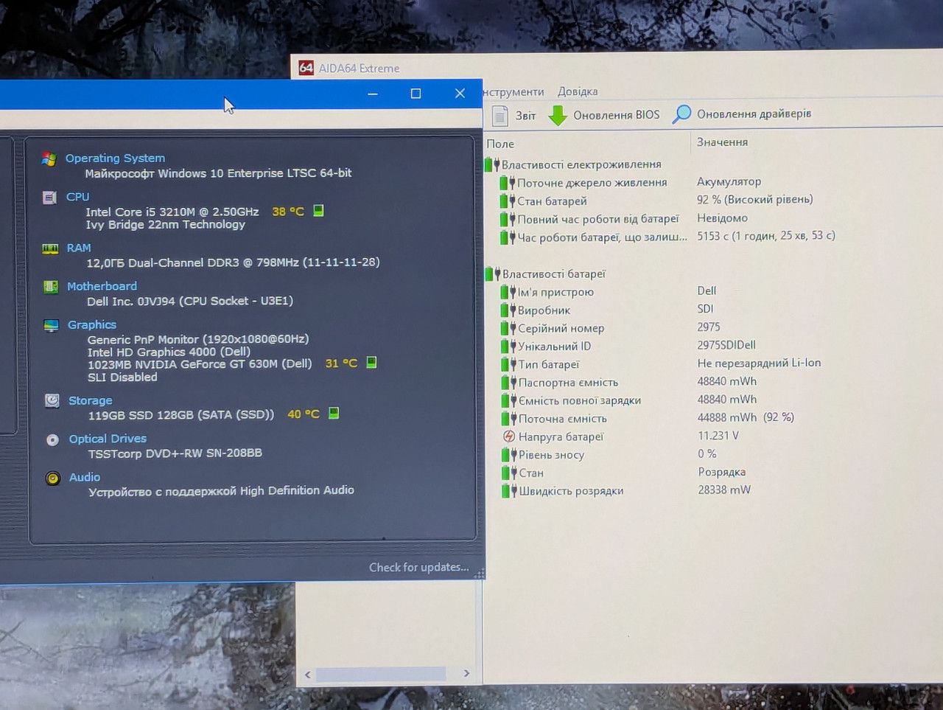Select the Optical Drives disc icon
The height and width of the screenshot is (710, 943).
pos(52,439)
